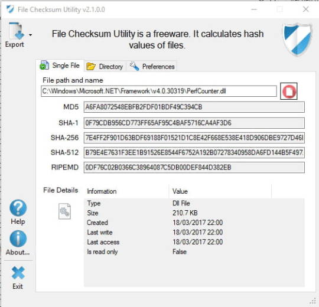The image size is (319, 307).
Task: Select the Is read only row
Action: coord(194,252)
